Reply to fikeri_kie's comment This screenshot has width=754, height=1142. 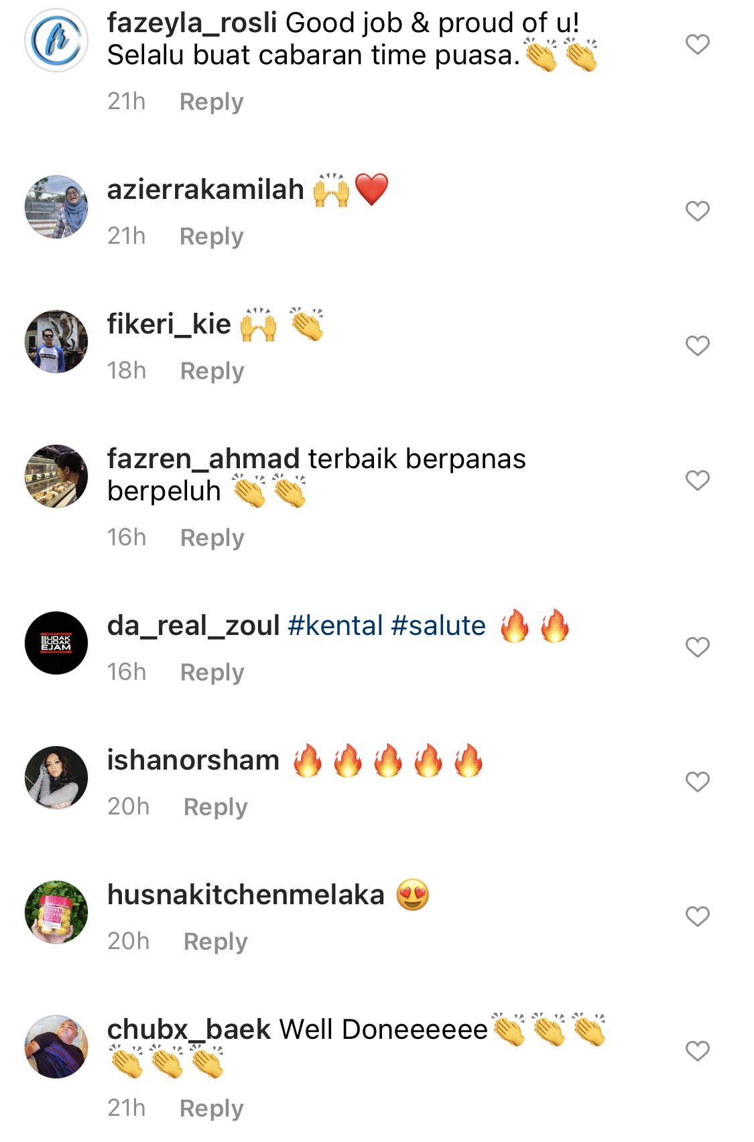tap(212, 371)
